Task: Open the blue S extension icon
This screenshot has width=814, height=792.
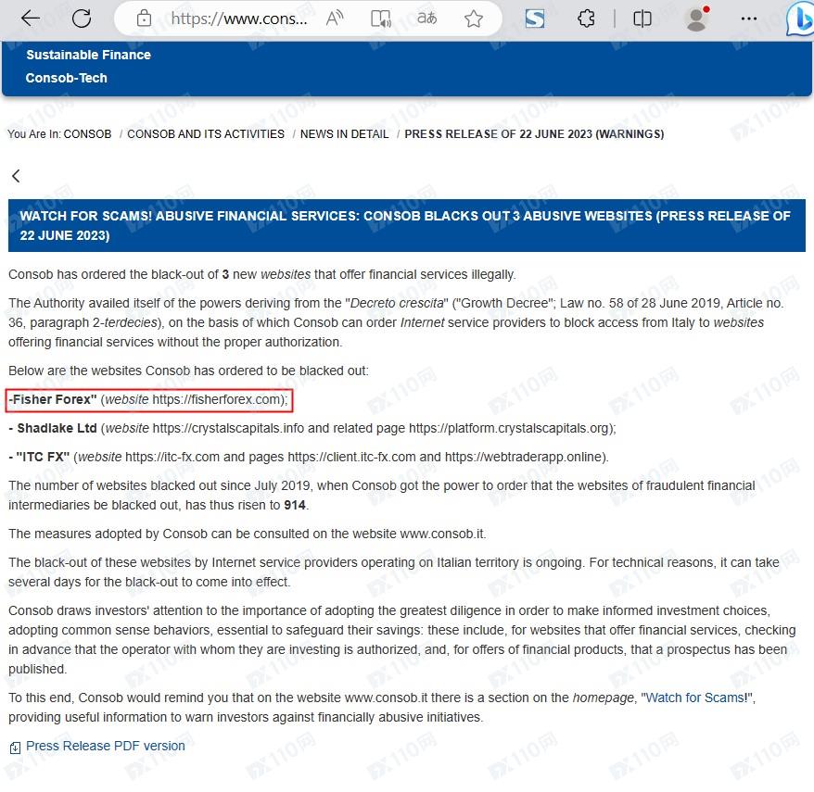Action: (535, 19)
